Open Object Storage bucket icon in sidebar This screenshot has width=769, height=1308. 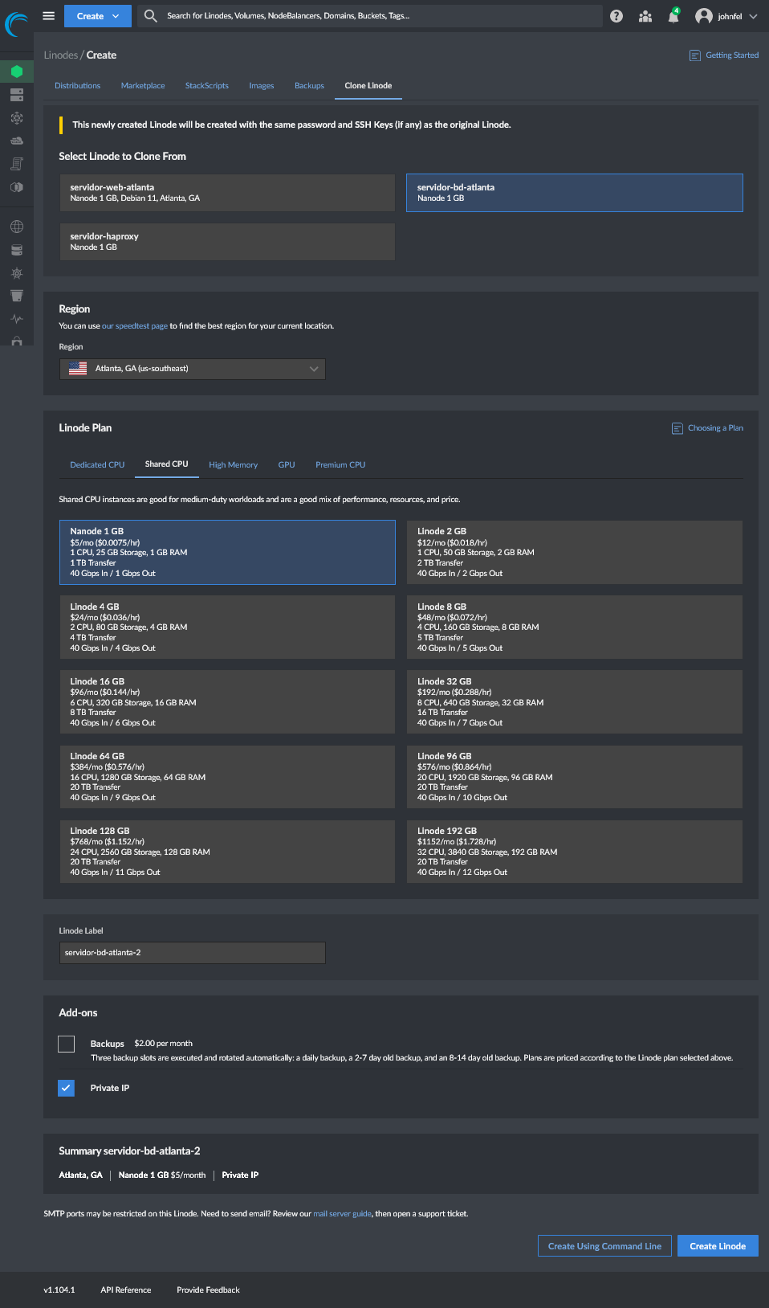pos(17,296)
